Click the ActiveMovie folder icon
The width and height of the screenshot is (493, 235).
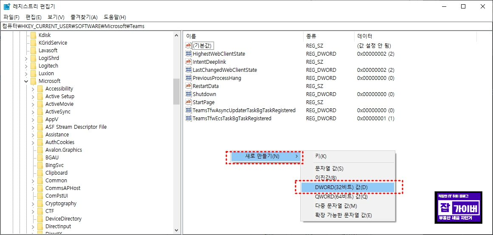point(40,104)
